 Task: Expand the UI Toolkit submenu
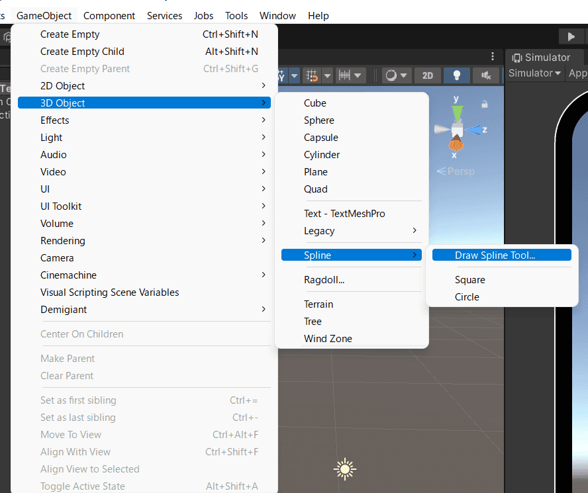144,206
